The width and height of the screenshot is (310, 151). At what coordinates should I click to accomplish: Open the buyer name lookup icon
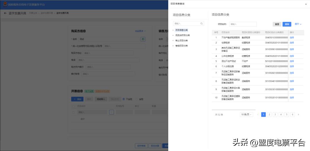(143, 39)
